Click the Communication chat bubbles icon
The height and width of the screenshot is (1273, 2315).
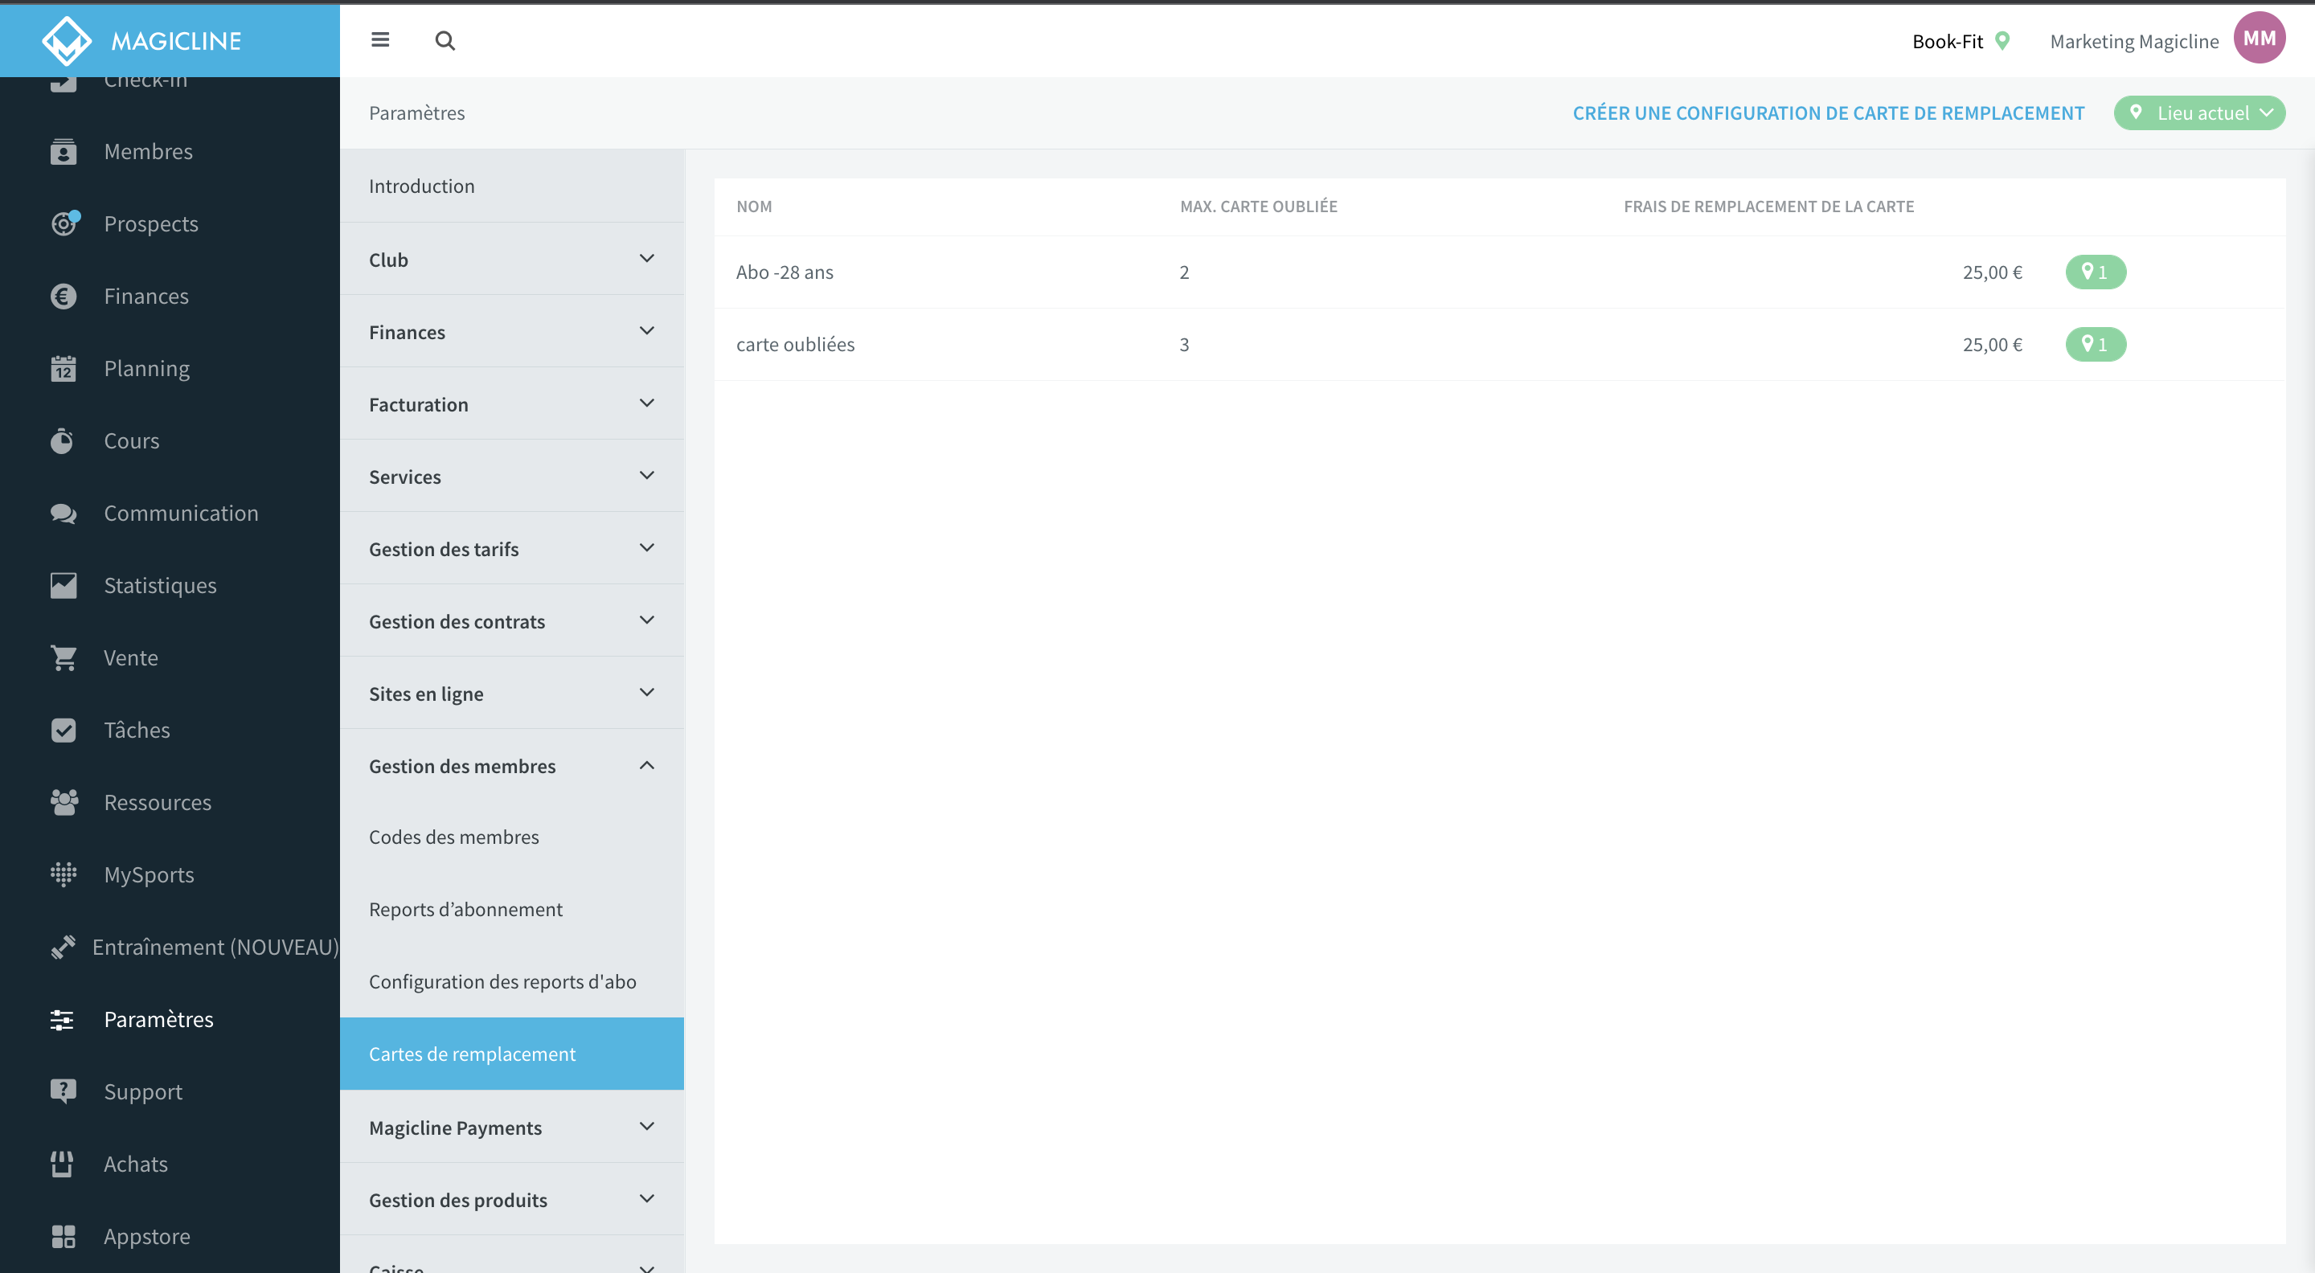[x=63, y=513]
